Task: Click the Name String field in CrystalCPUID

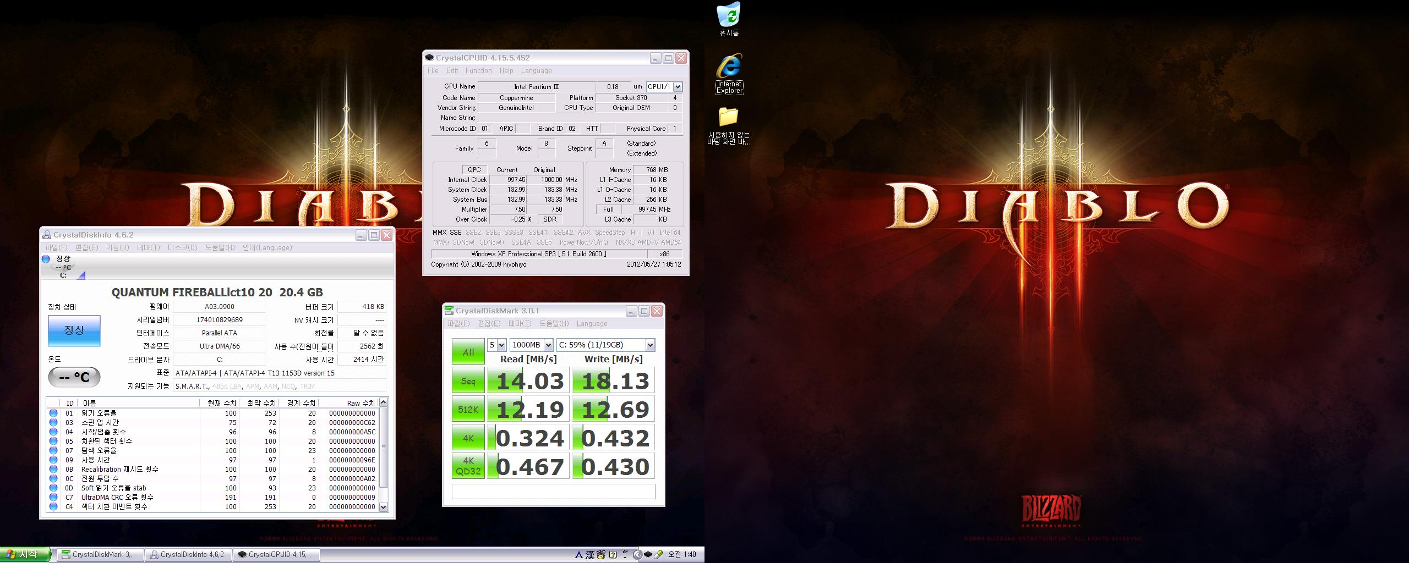Action: coord(580,118)
